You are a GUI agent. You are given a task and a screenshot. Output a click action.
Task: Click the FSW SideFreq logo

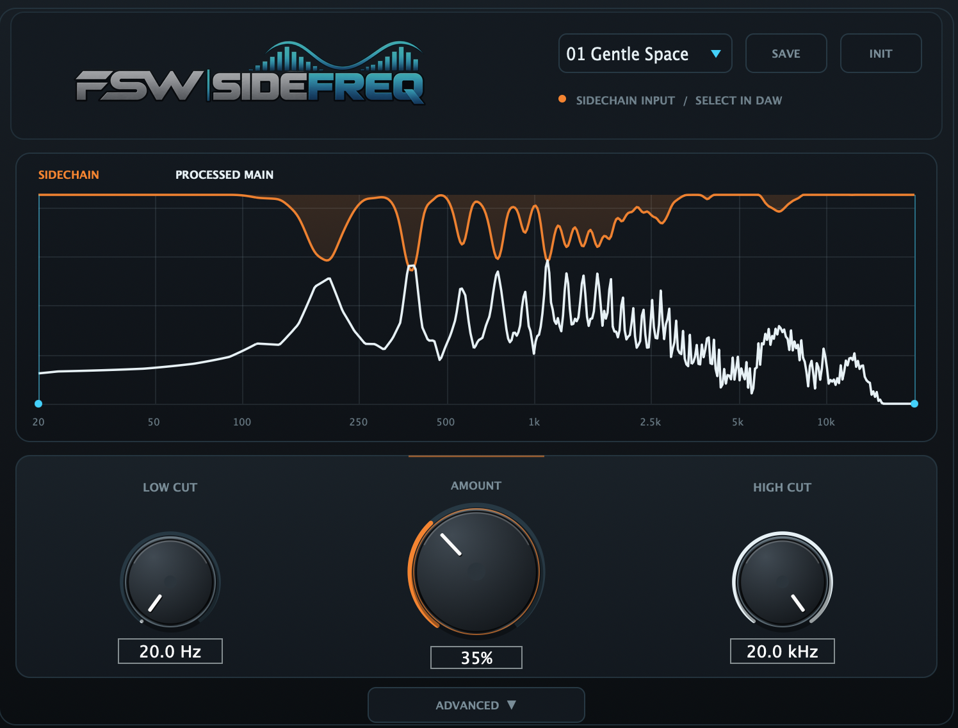pyautogui.click(x=250, y=73)
